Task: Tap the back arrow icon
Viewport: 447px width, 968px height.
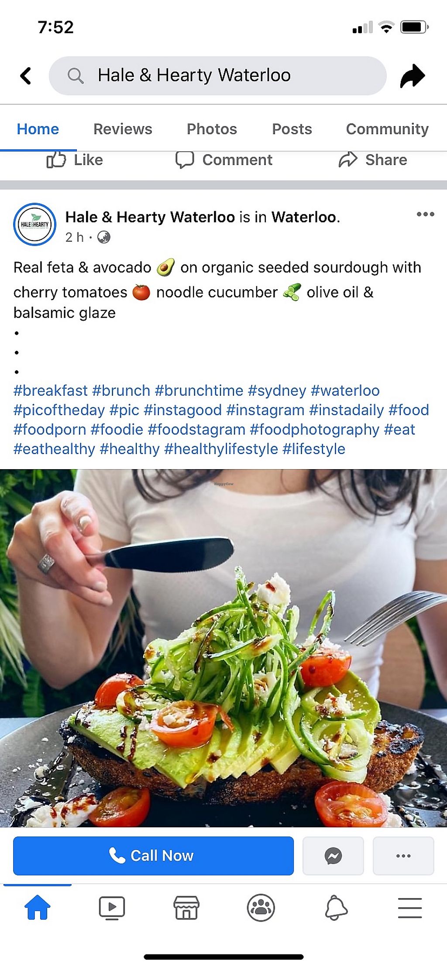Action: click(x=26, y=76)
